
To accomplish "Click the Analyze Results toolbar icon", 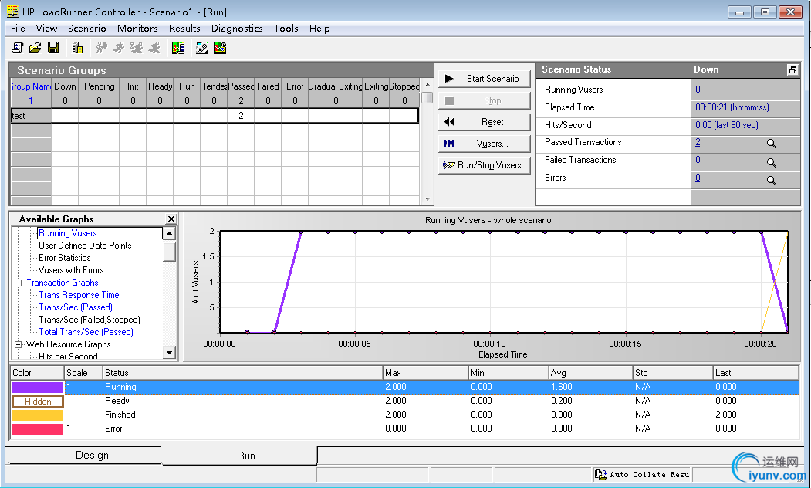I will pyautogui.click(x=178, y=48).
